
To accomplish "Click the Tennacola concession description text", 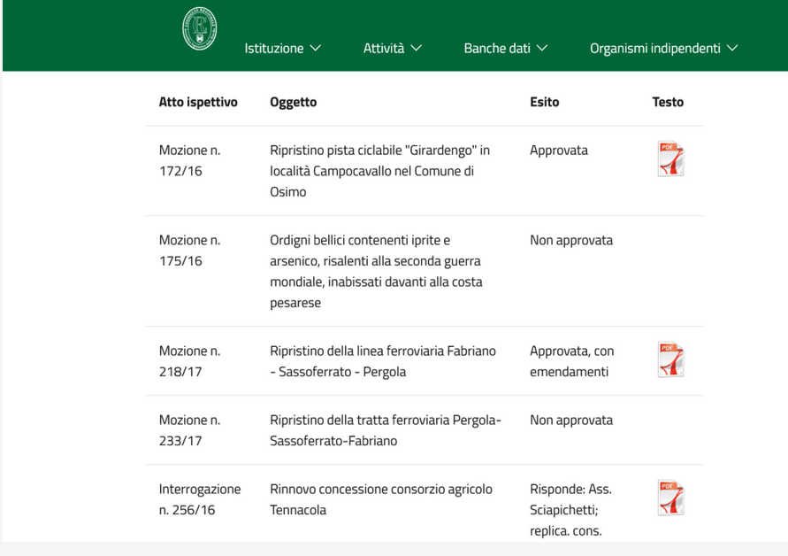I will [x=380, y=499].
